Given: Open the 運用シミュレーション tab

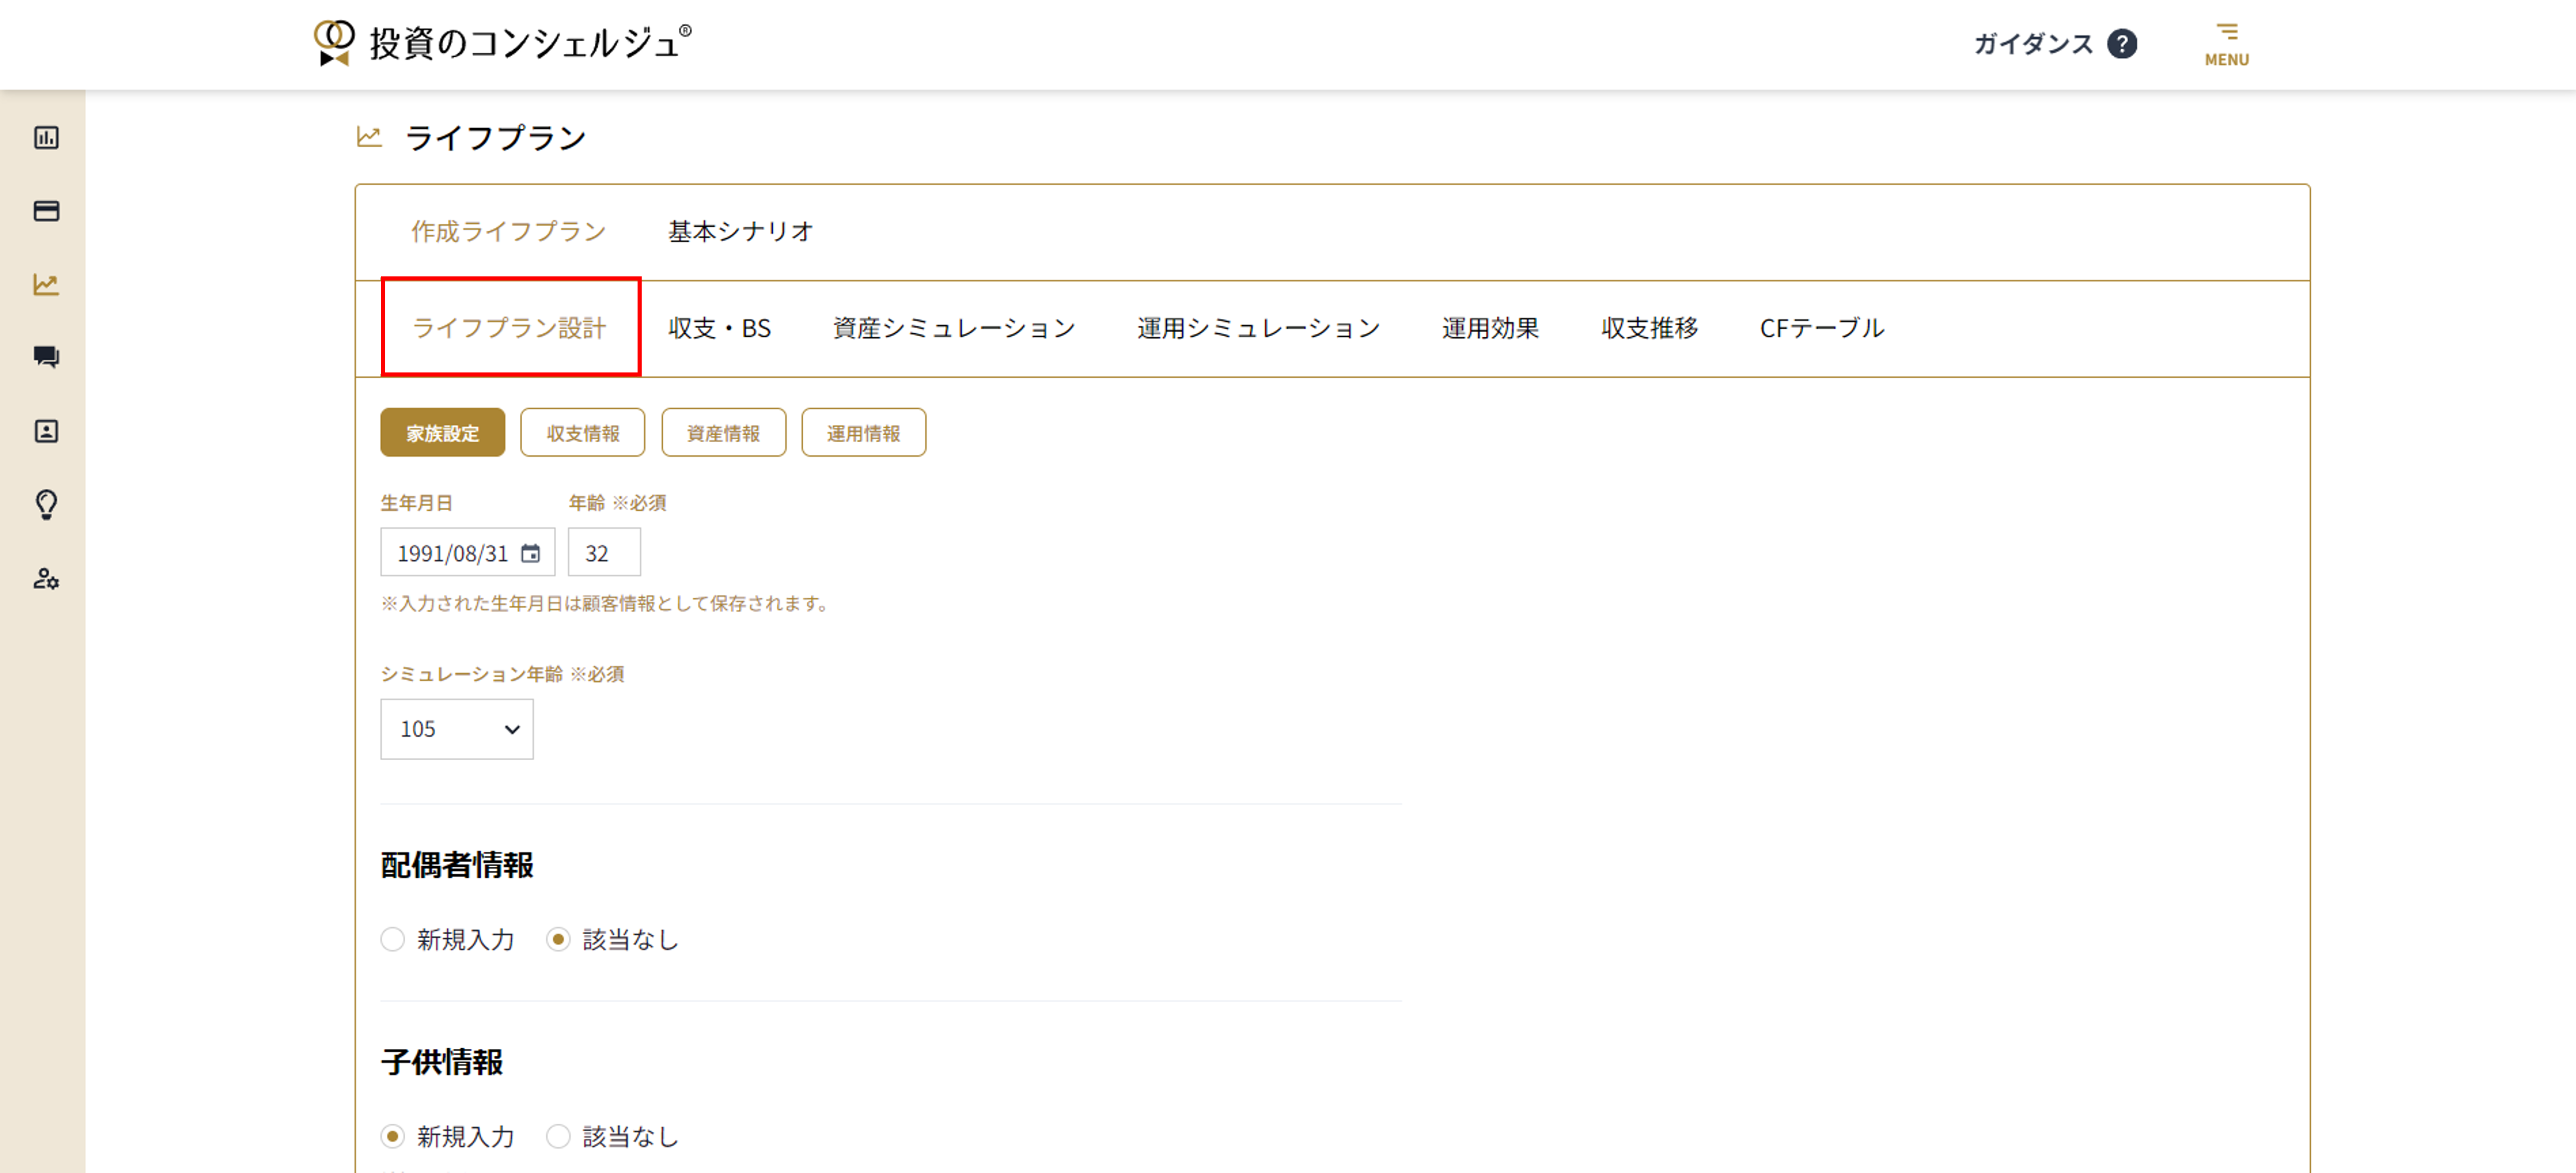Looking at the screenshot, I should tap(1258, 328).
